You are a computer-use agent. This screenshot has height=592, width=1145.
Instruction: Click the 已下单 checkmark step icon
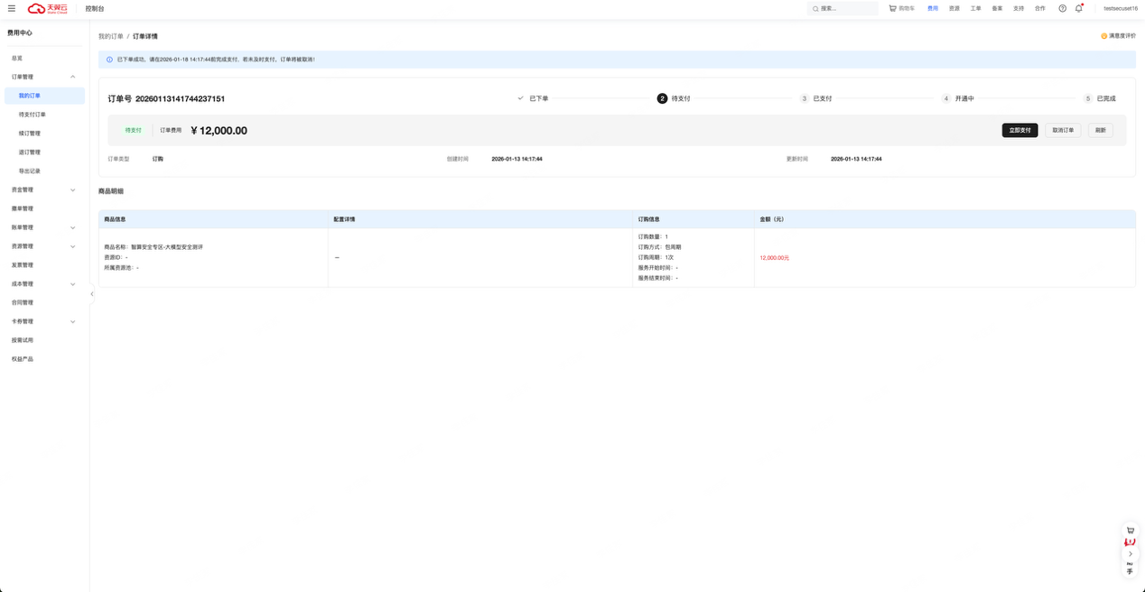pos(520,98)
